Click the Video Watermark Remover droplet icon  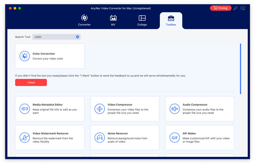[x=25, y=137]
